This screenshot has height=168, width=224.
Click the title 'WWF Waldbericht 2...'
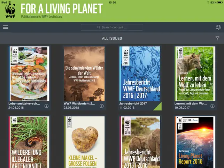[79, 104]
